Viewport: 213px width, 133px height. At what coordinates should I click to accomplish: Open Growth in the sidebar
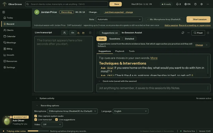coord(16,55)
